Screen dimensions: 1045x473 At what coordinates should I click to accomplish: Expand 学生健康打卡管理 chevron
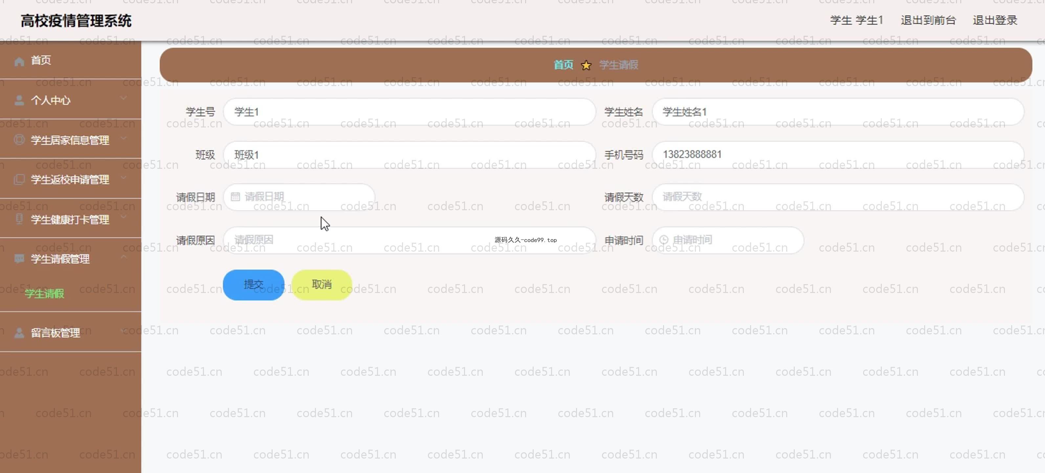click(x=124, y=216)
